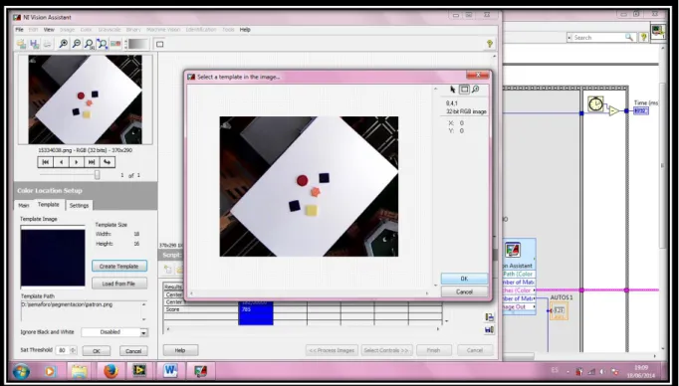Image resolution: width=679 pixels, height=386 pixels.
Task: Open the View menu
Action: (49, 30)
